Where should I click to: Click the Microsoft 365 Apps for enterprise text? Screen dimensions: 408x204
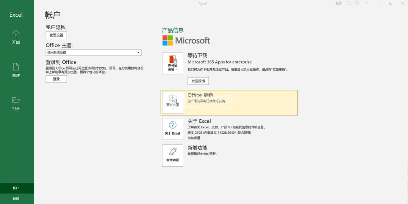tap(220, 62)
